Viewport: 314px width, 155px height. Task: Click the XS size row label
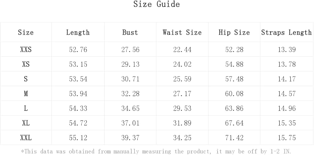click(26, 64)
